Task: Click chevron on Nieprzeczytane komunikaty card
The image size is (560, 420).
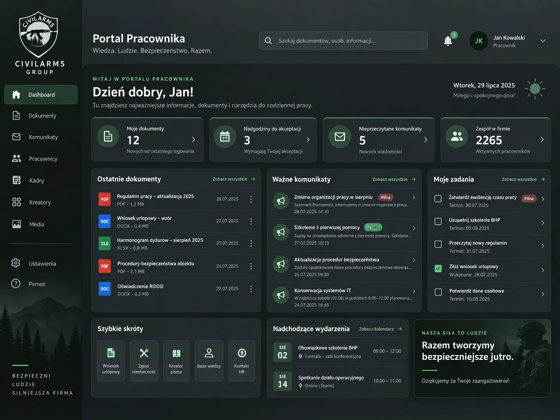Action: 426,139
